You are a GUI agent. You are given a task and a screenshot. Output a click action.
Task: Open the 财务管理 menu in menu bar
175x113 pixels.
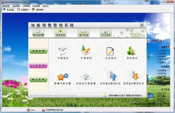point(36,6)
